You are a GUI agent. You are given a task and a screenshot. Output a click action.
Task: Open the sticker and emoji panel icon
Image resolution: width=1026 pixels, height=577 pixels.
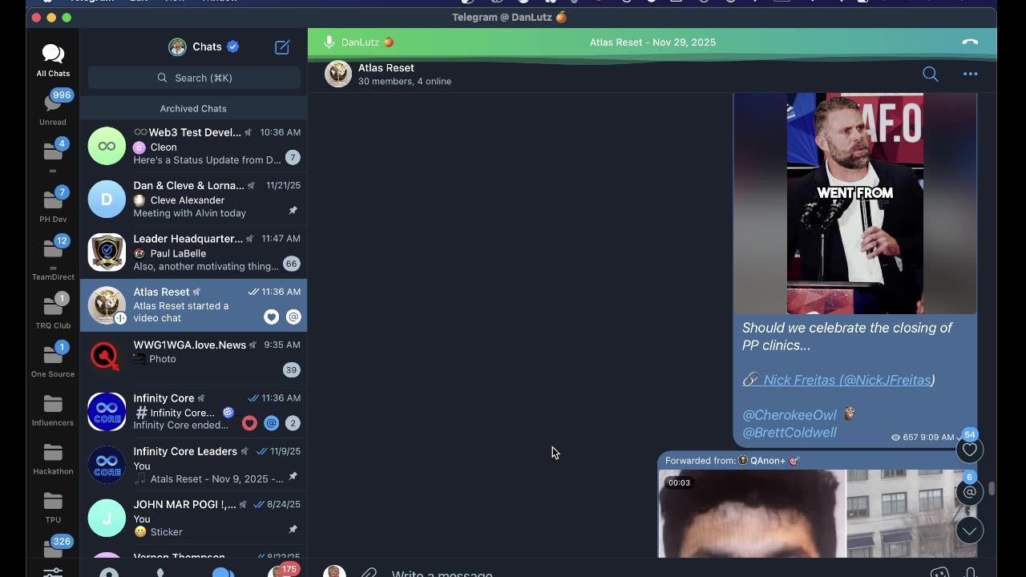[x=939, y=573]
